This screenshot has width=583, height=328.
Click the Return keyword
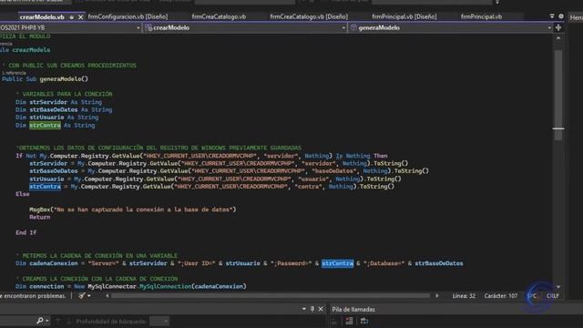(x=39, y=218)
